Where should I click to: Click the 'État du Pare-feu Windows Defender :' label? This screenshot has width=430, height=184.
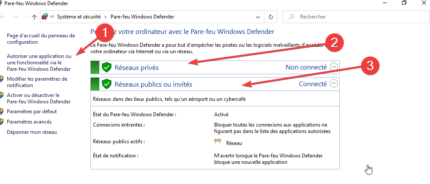135,115
